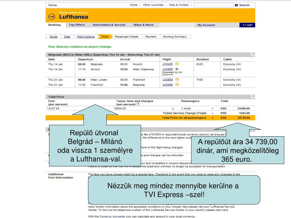Image resolution: width=291 pixels, height=218 pixels.
Task: Select the Booking Summary step
Action: [x=175, y=37]
